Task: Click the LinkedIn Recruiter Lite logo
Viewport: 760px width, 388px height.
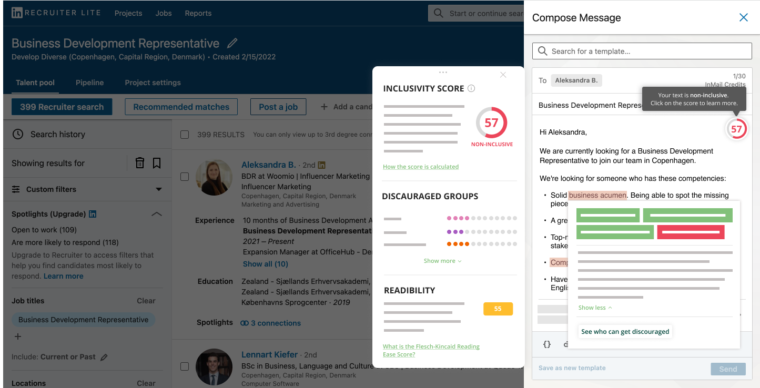Action: tap(56, 13)
